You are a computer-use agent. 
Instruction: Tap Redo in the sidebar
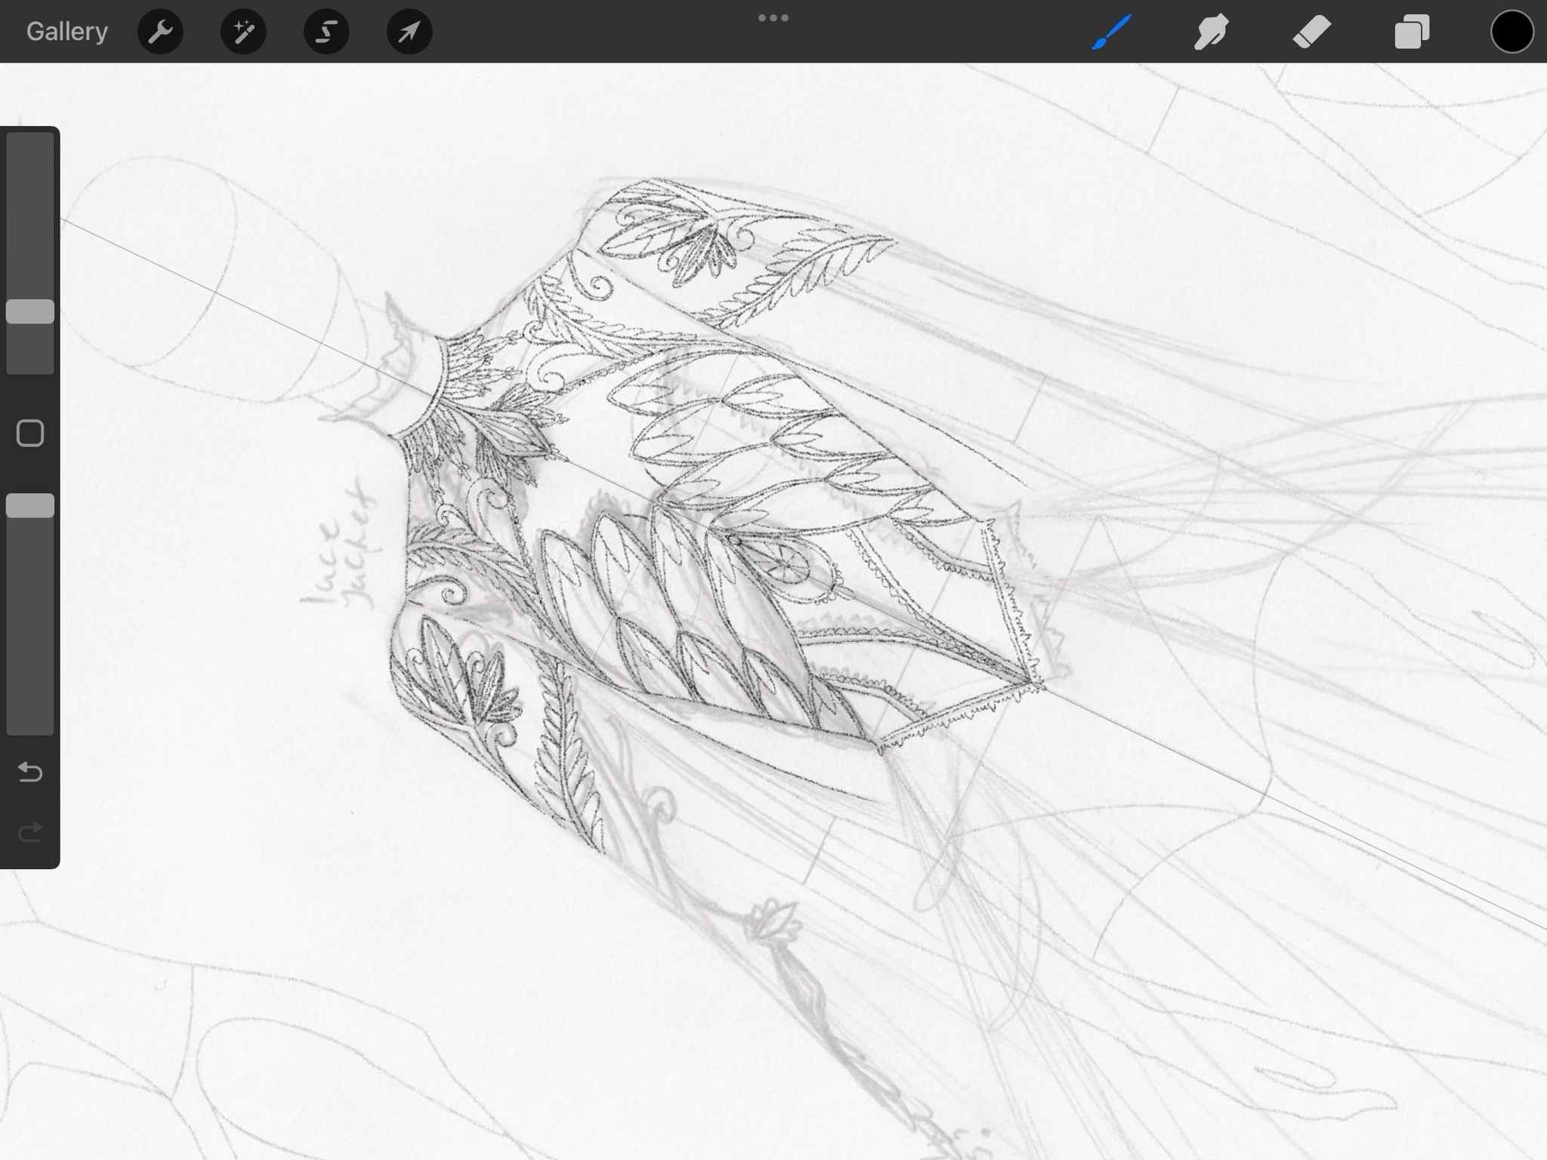30,831
